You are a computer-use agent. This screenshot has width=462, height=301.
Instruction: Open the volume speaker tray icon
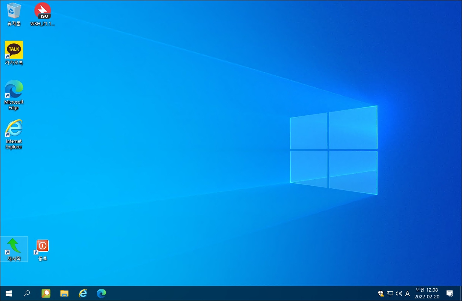pos(399,293)
